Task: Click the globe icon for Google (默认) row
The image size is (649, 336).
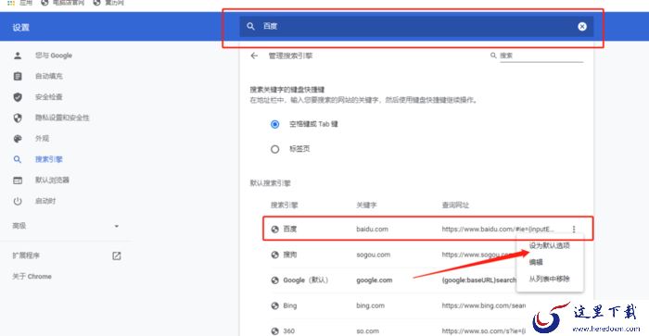Action: pos(274,280)
